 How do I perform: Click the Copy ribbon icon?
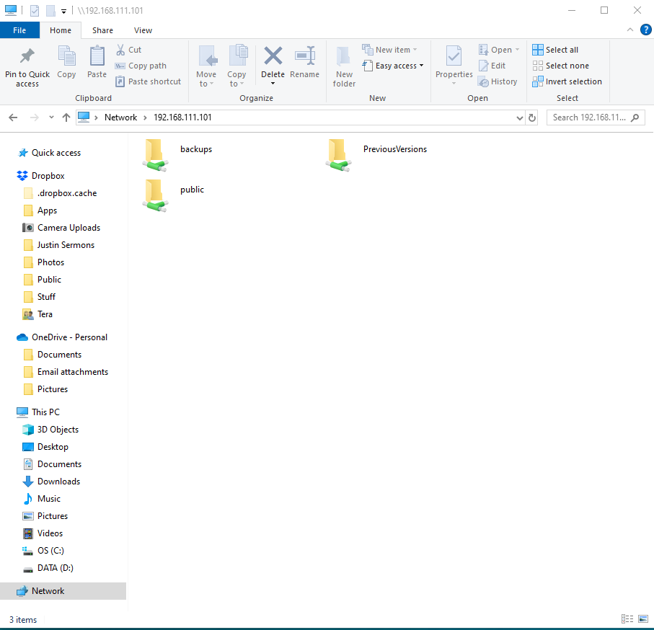pos(66,56)
